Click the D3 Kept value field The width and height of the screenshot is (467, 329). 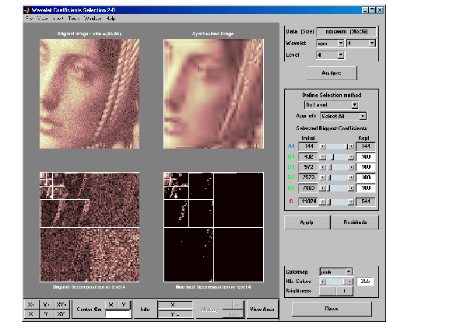tap(366, 167)
